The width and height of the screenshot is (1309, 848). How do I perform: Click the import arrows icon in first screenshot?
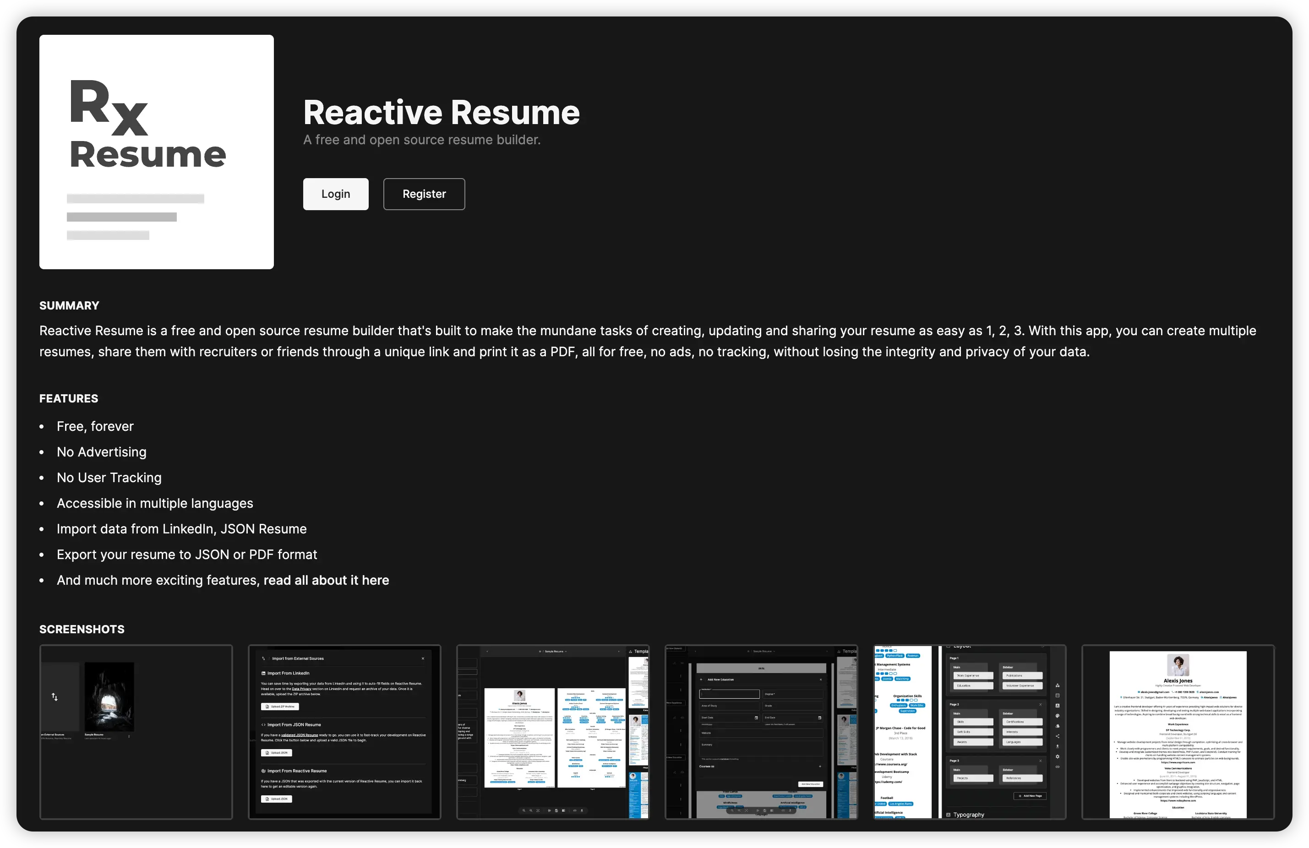click(x=55, y=697)
